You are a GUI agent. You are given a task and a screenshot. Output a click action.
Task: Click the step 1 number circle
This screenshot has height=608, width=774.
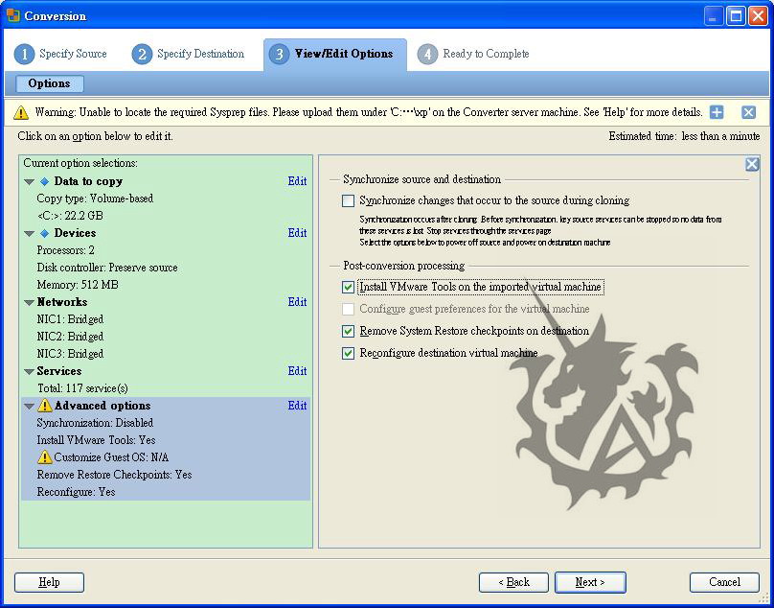pyautogui.click(x=24, y=54)
